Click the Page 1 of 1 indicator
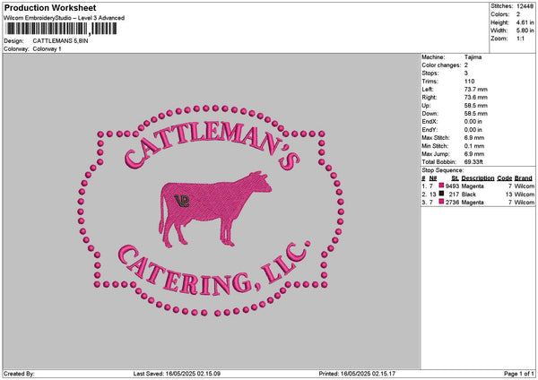The image size is (538, 380). coord(519,374)
